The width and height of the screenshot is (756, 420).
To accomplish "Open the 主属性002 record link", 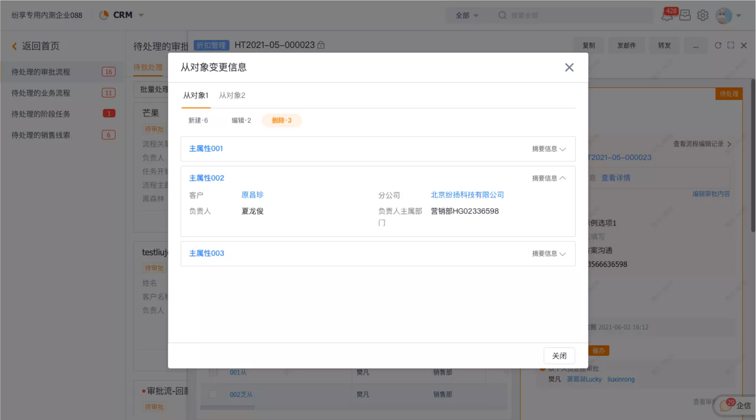I will click(x=206, y=178).
